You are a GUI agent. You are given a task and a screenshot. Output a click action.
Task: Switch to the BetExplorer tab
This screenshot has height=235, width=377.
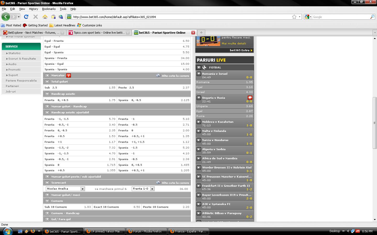point(33,33)
